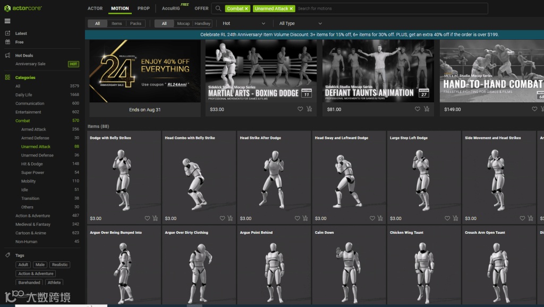Add Head Strike After Dodge to cart
The width and height of the screenshot is (544, 307).
coord(305,218)
